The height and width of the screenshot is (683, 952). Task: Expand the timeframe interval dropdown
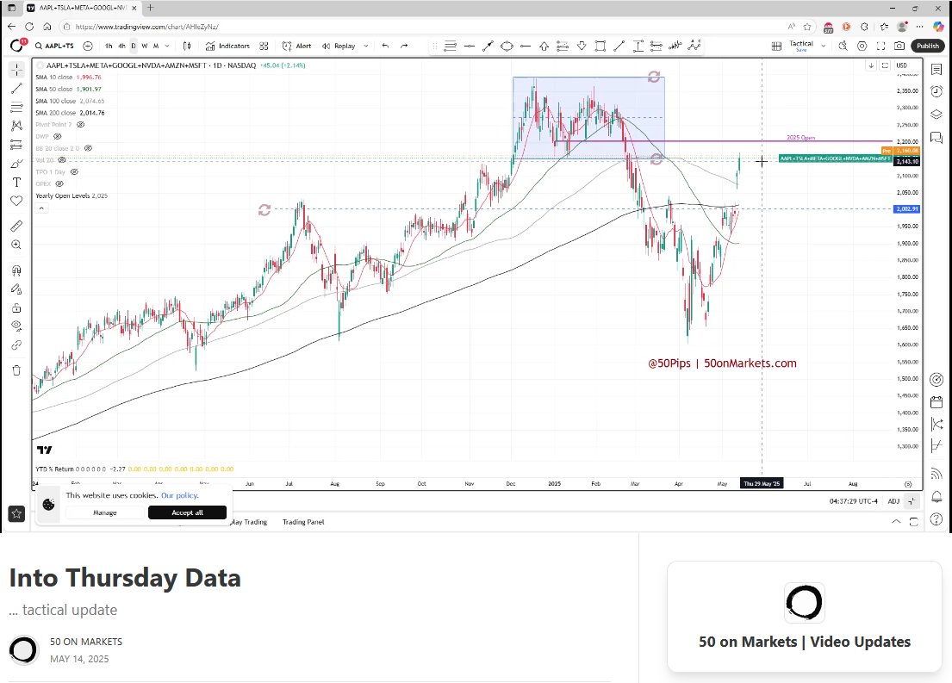click(168, 47)
